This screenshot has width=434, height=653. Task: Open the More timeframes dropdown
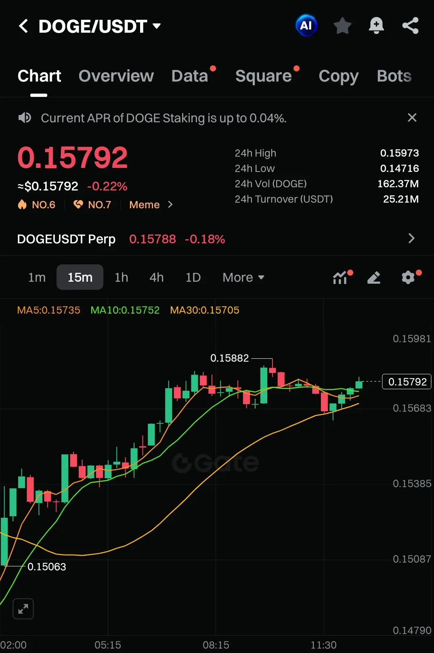point(243,277)
